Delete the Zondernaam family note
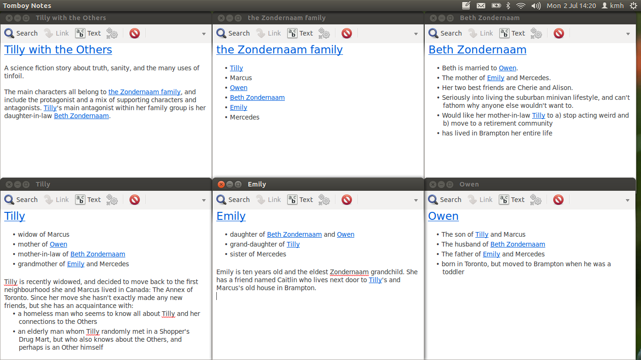Viewport: 641px width, 360px height. [347, 33]
